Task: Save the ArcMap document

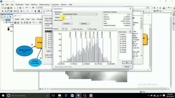Action: click(x=8, y=8)
